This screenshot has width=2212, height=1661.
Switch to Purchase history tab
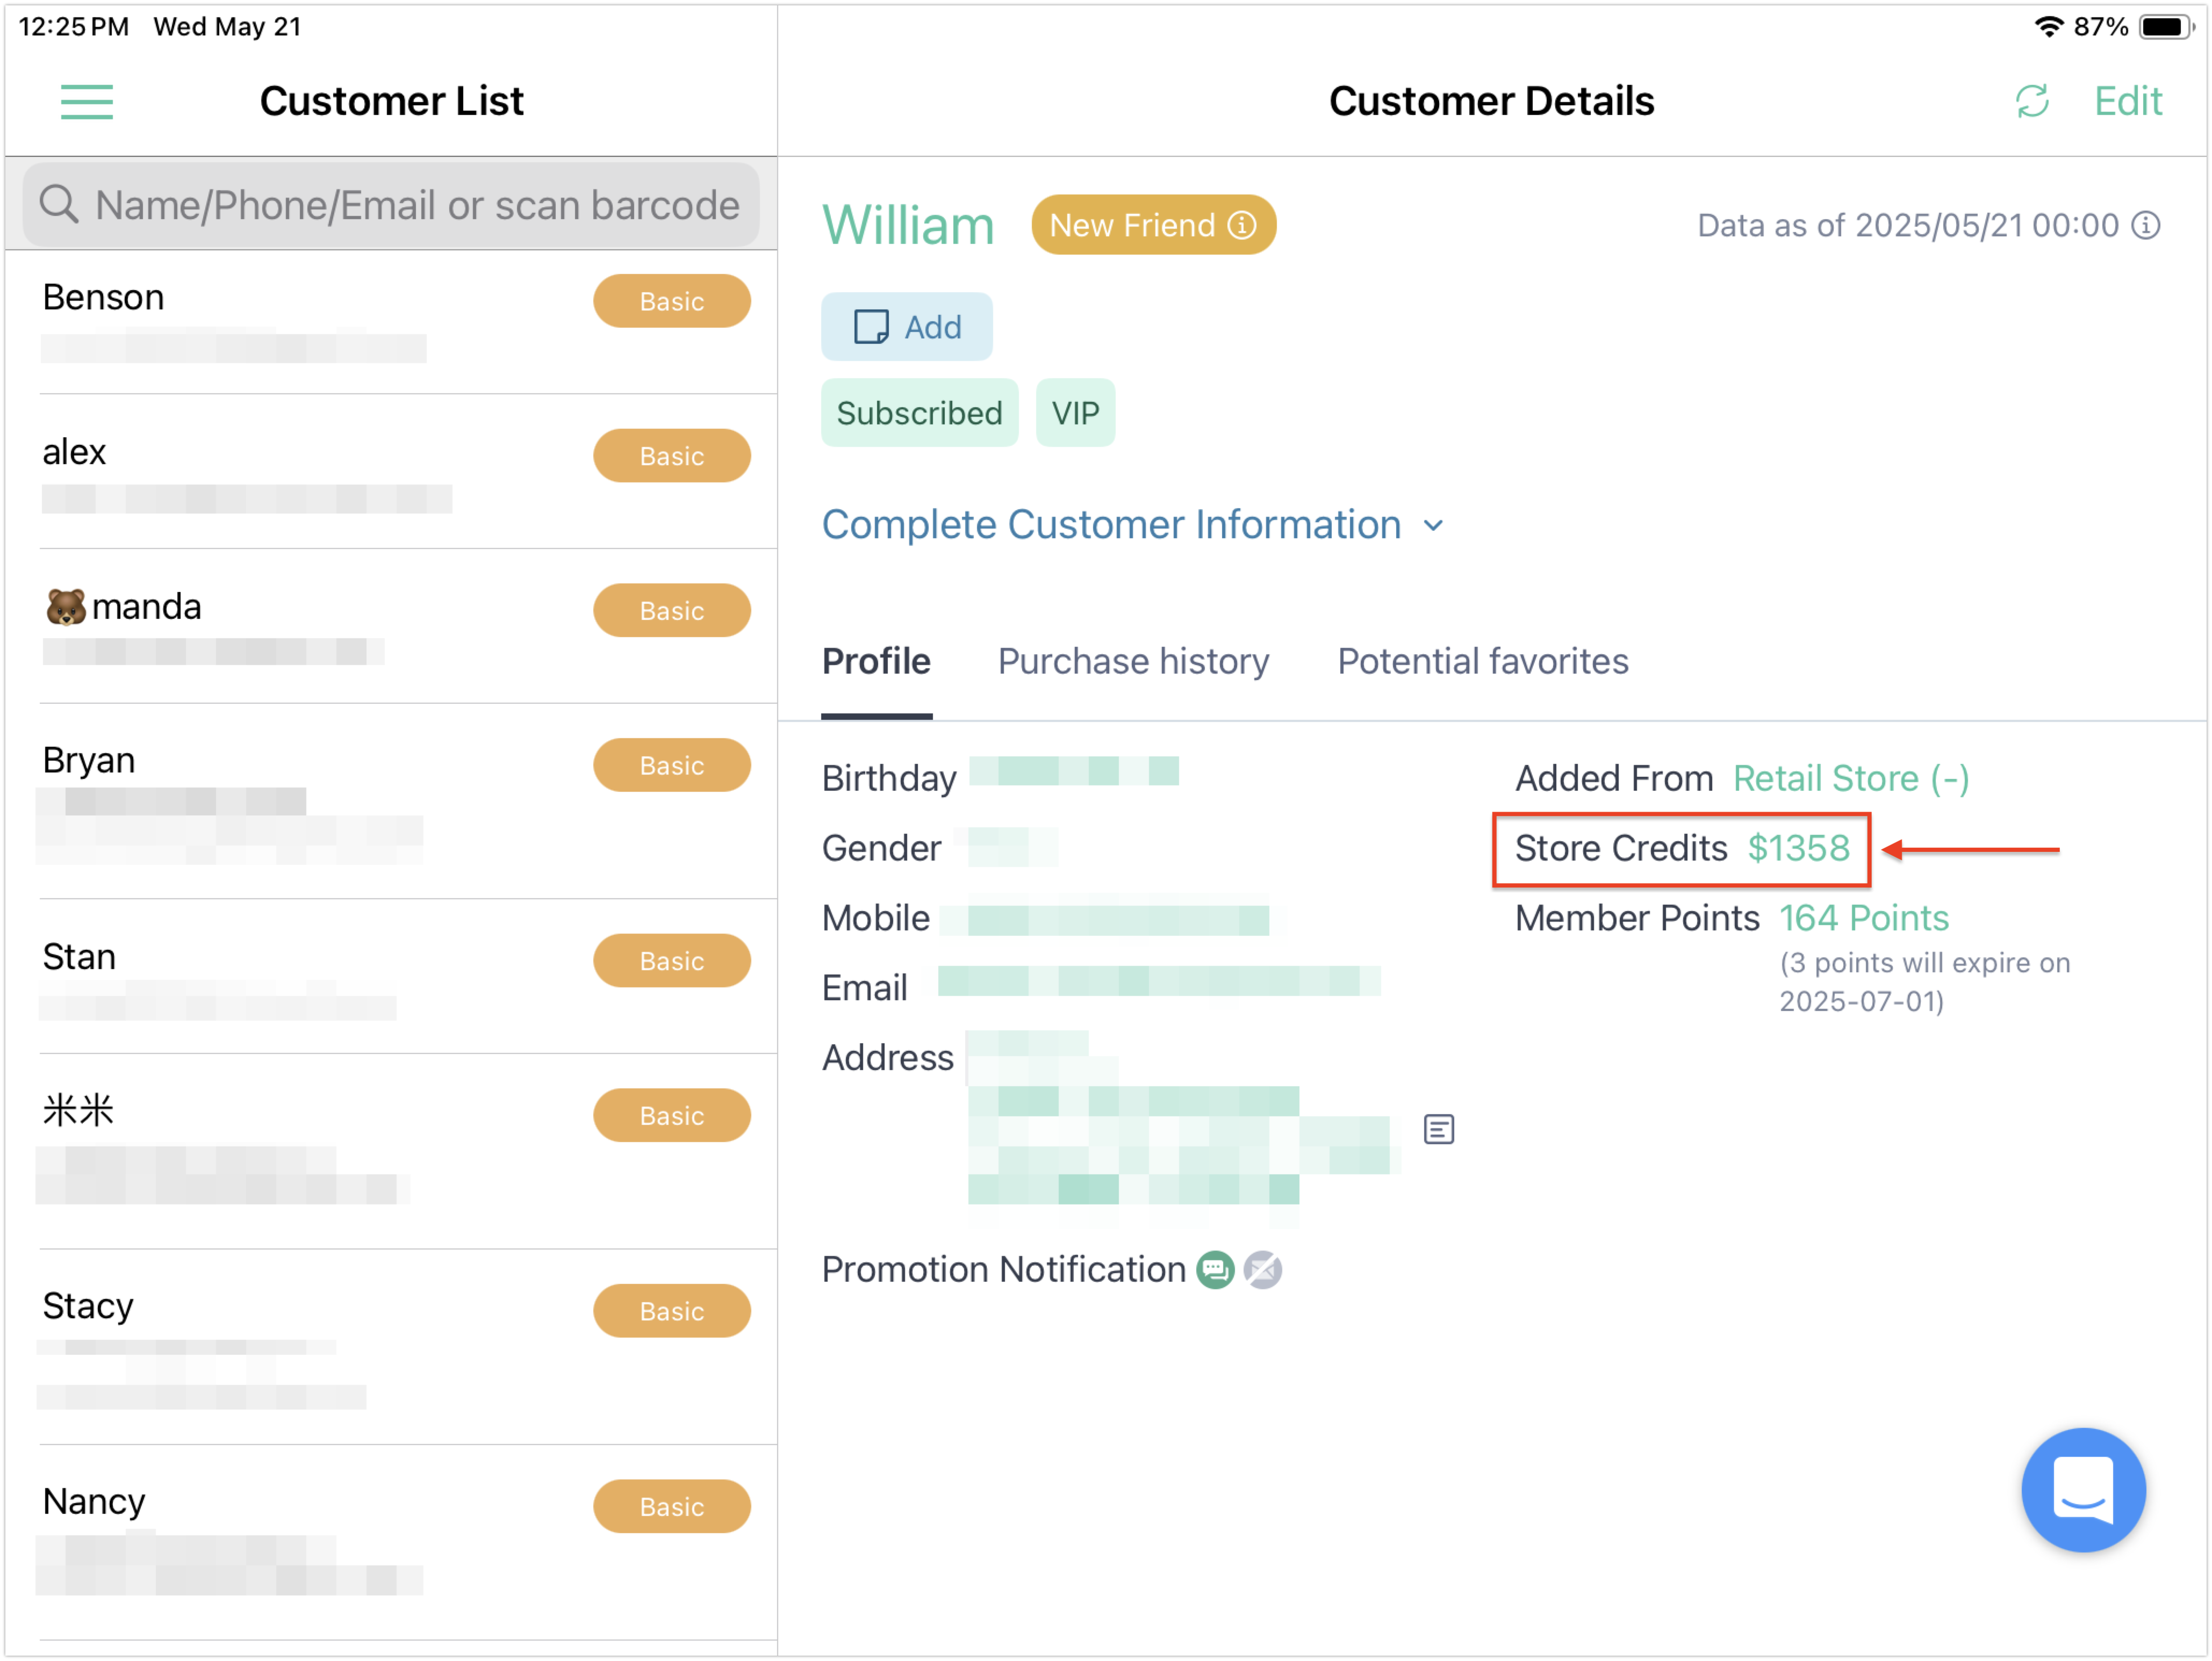pyautogui.click(x=1133, y=662)
